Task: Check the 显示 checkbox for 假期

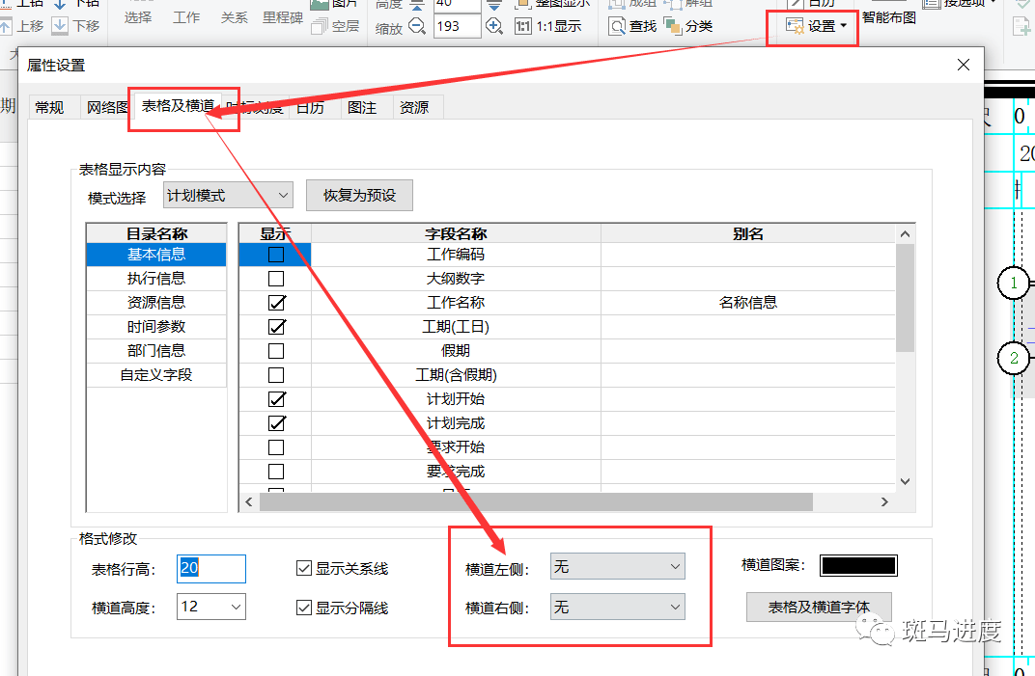Action: point(276,351)
